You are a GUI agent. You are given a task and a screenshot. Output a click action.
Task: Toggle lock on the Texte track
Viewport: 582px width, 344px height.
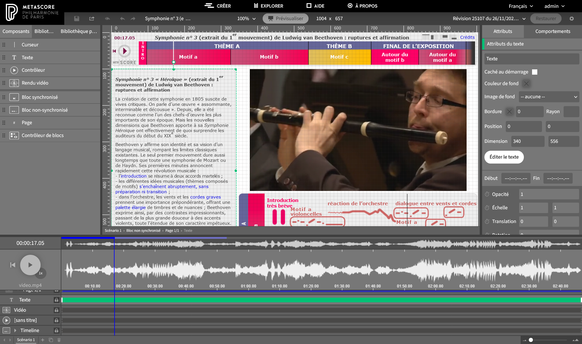56,300
